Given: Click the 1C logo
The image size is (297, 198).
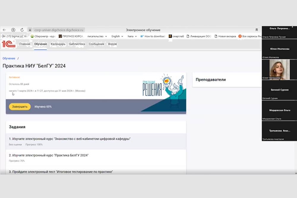Looking at the screenshot, I should (x=8, y=44).
